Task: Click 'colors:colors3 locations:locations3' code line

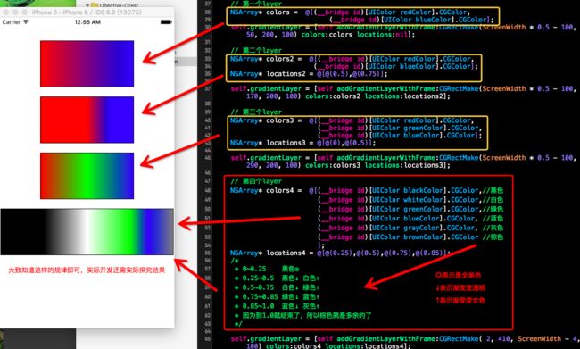Action: [348, 165]
